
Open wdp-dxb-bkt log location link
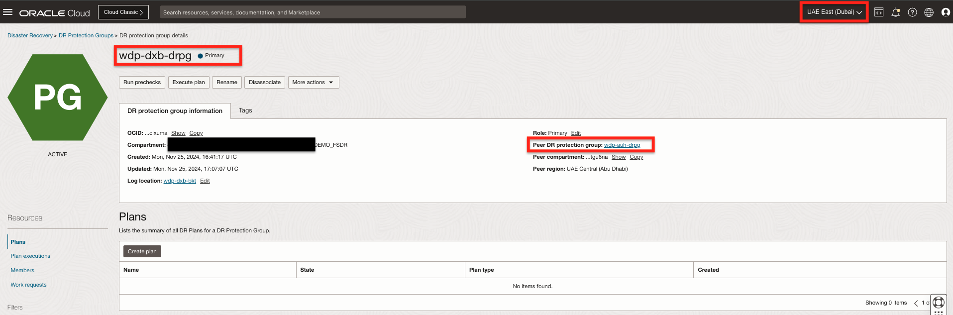click(x=180, y=181)
